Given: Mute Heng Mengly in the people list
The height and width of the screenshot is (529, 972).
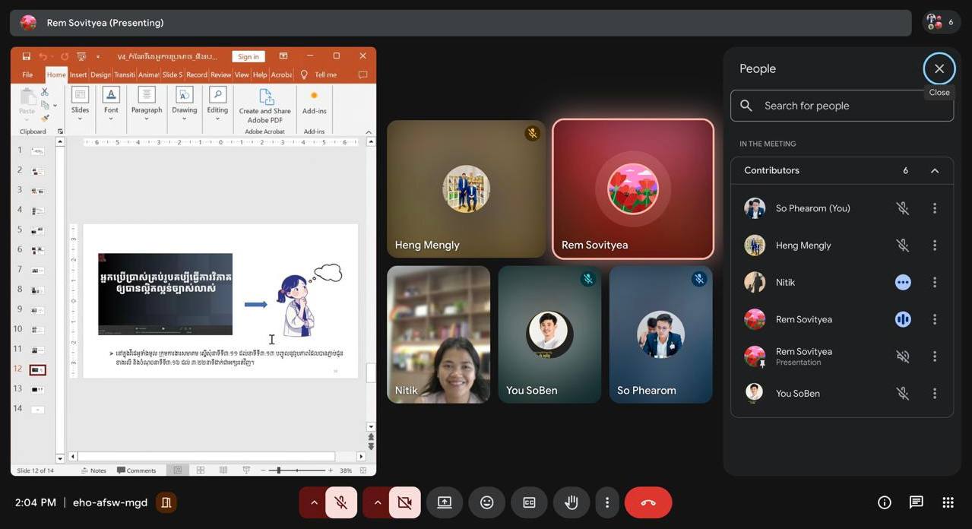Looking at the screenshot, I should pyautogui.click(x=902, y=245).
